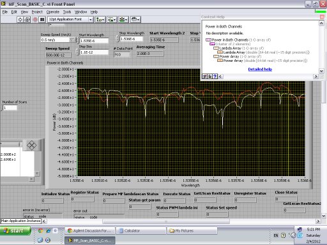
Task: Adjust the Stop Wavelength increment stepper
Action: pyautogui.click(x=118, y=39)
